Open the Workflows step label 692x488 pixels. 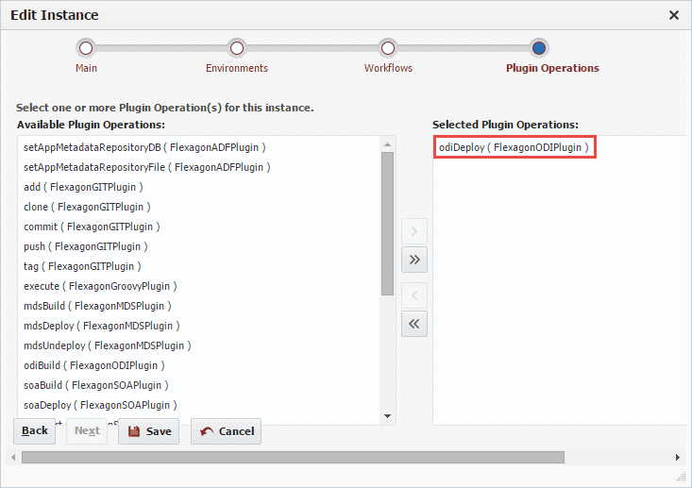tap(388, 68)
